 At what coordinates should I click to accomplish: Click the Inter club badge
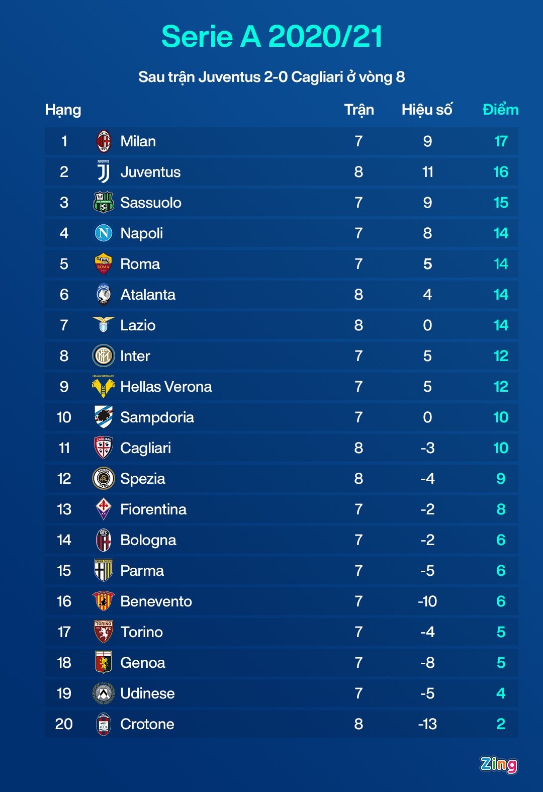104,356
